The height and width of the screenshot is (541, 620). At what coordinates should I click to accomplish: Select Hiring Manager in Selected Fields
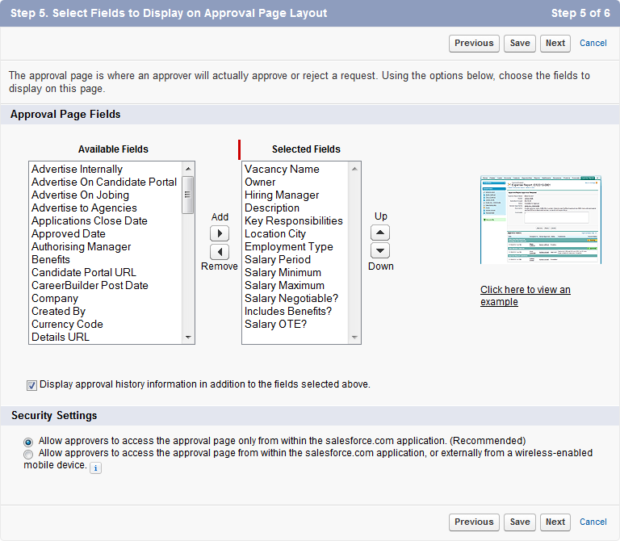[282, 195]
